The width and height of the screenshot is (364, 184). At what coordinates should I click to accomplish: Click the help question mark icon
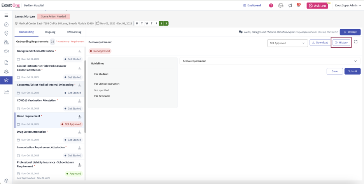(271, 5)
